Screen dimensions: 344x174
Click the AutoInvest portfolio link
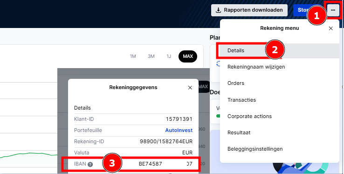click(179, 130)
